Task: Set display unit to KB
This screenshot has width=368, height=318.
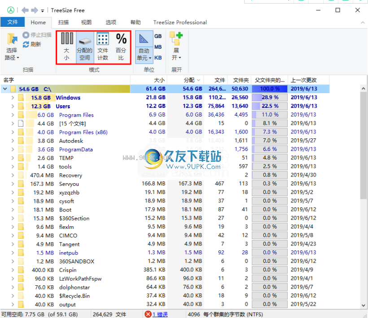Action: [x=158, y=58]
